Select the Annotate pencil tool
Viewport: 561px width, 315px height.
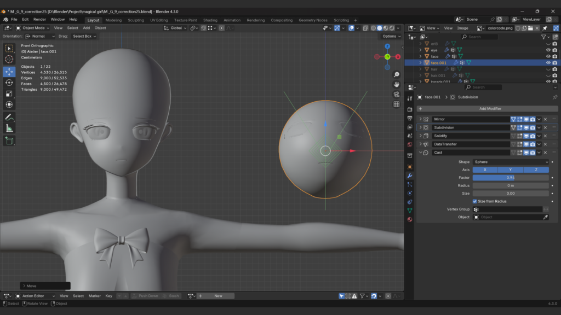point(9,117)
